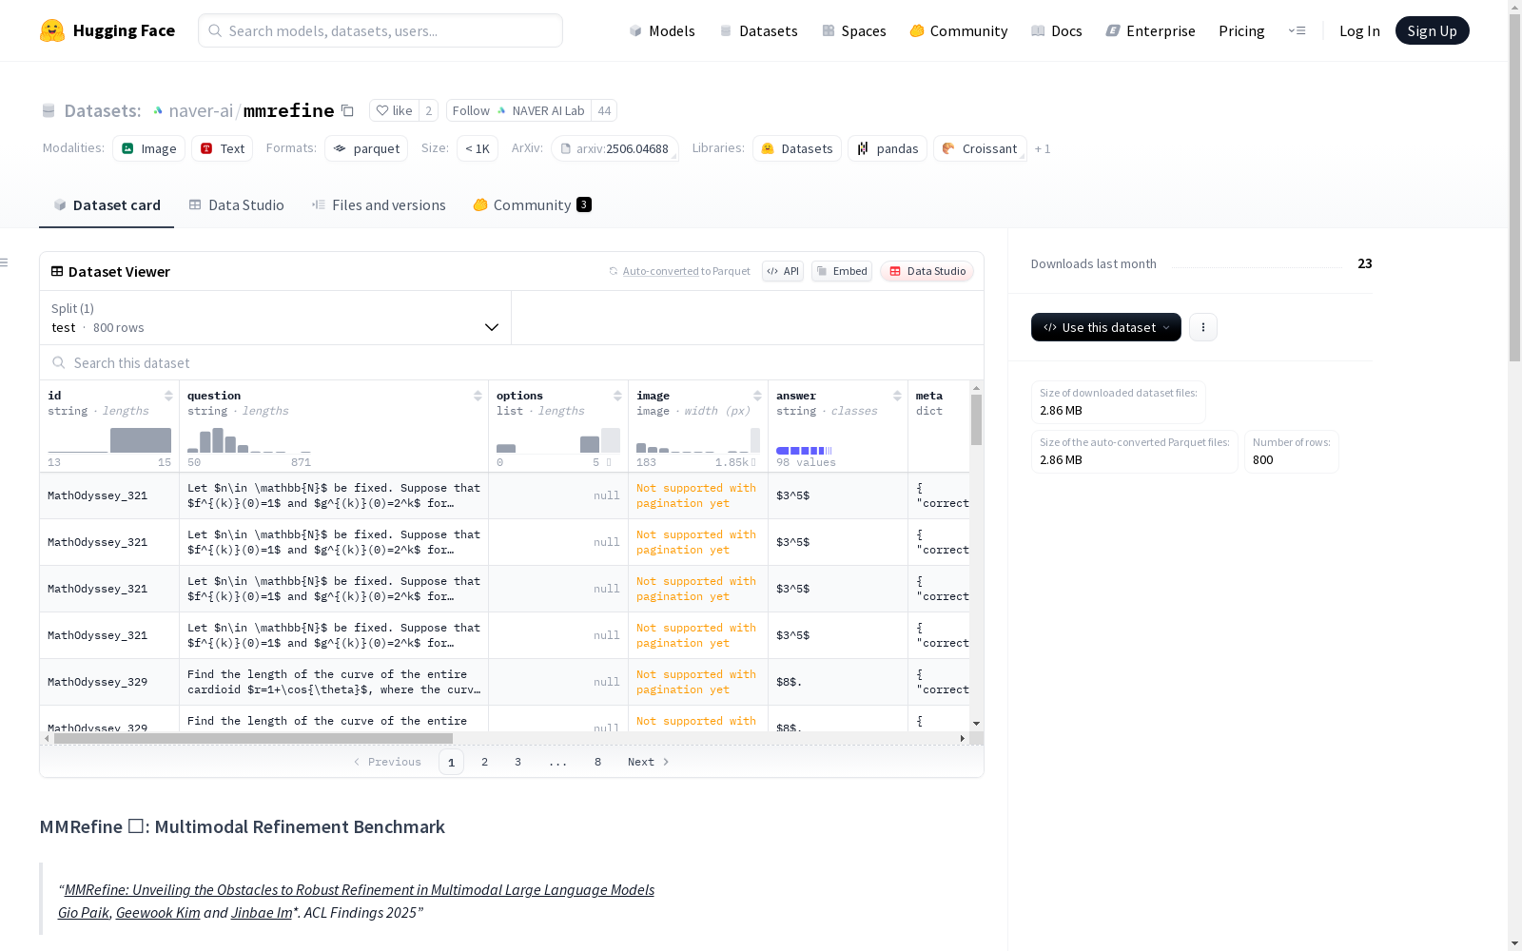Click the three-dot more options button
Viewport: 1522px width, 951px height.
click(1203, 327)
